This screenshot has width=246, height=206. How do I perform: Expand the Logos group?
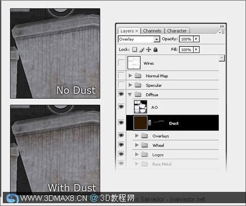pyautogui.click(x=137, y=155)
